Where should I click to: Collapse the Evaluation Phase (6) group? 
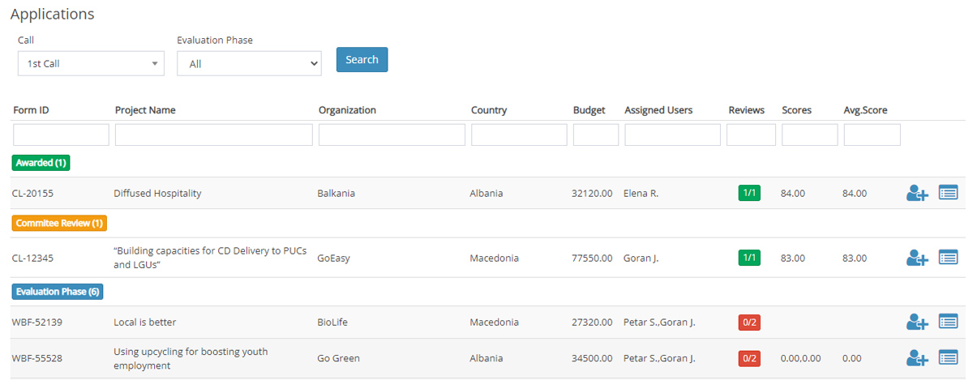57,292
